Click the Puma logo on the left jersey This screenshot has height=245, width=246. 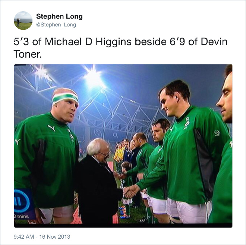(x=52, y=128)
